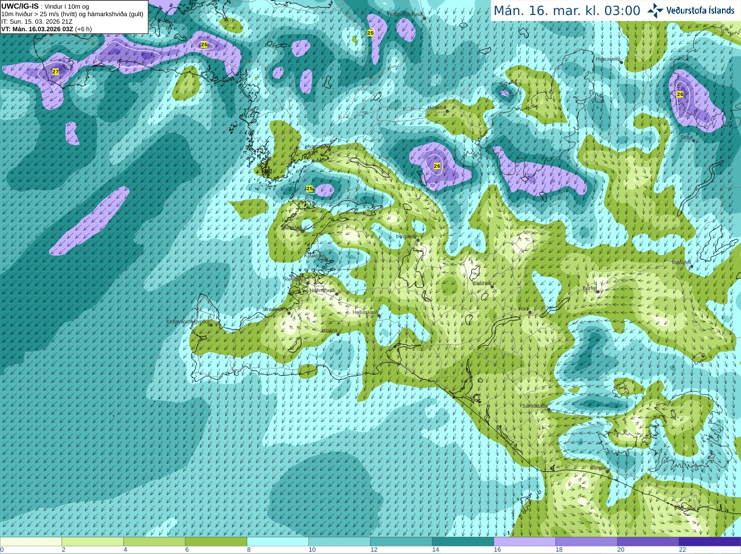Select the 20–22 m/s legend color
Viewport: 741px width, 554px height.
pos(648,542)
